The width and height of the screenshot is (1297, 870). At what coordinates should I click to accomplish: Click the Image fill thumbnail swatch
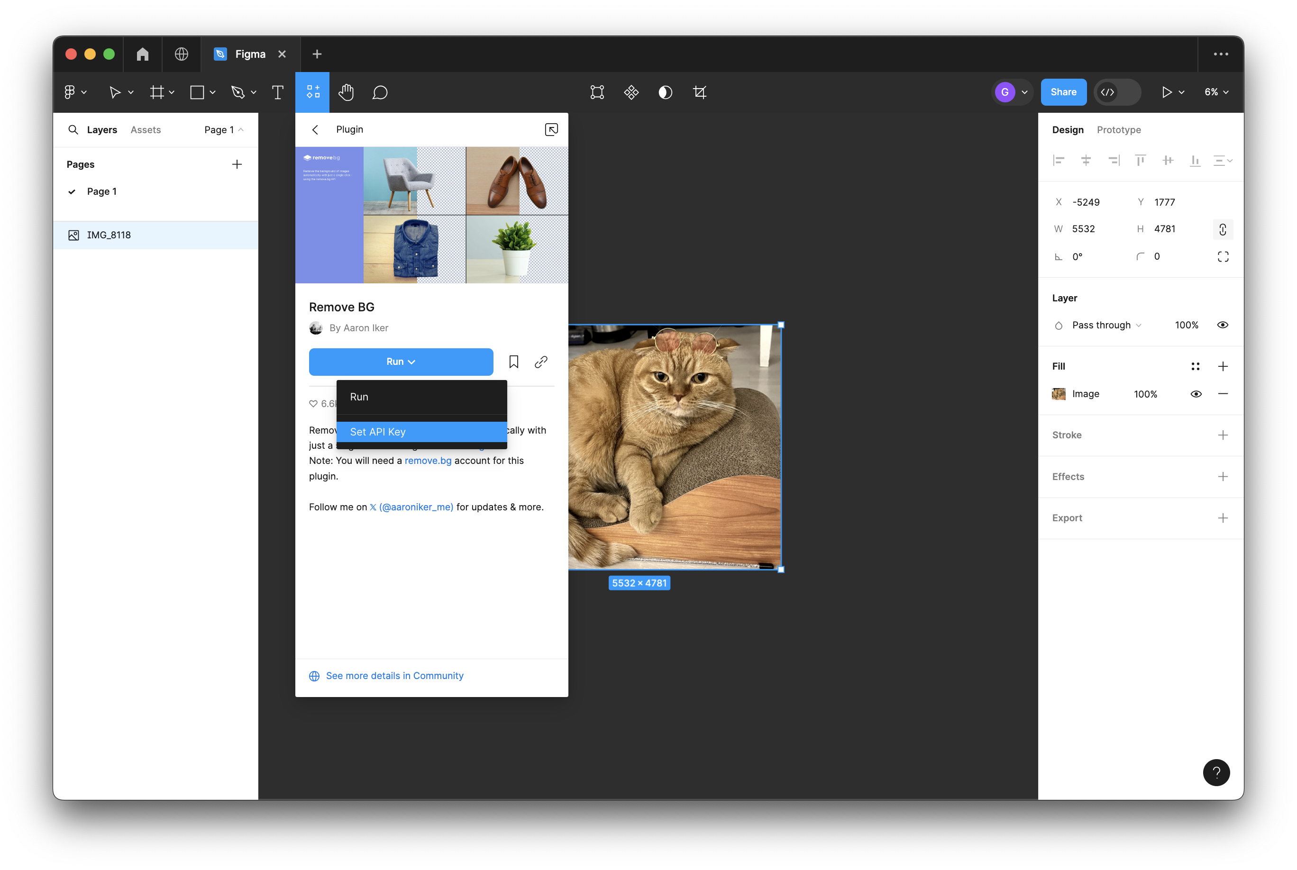tap(1059, 394)
